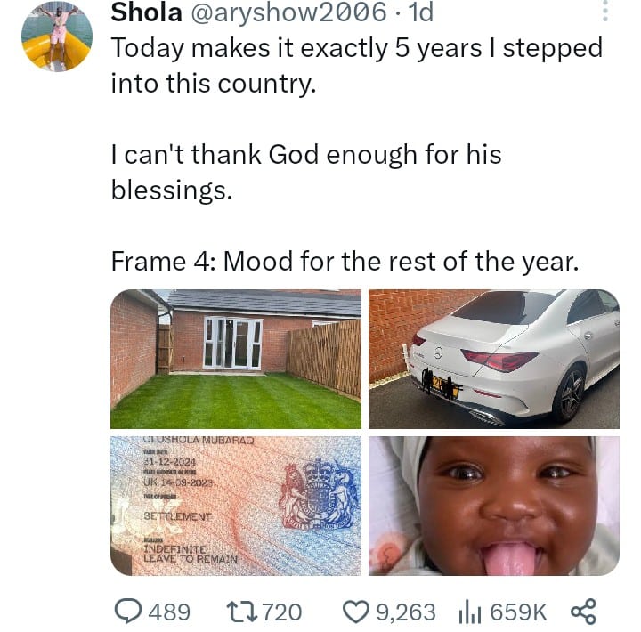This screenshot has width=641, height=632.
Task: Click the "Frame 4: Mood" text line
Action: point(345,261)
